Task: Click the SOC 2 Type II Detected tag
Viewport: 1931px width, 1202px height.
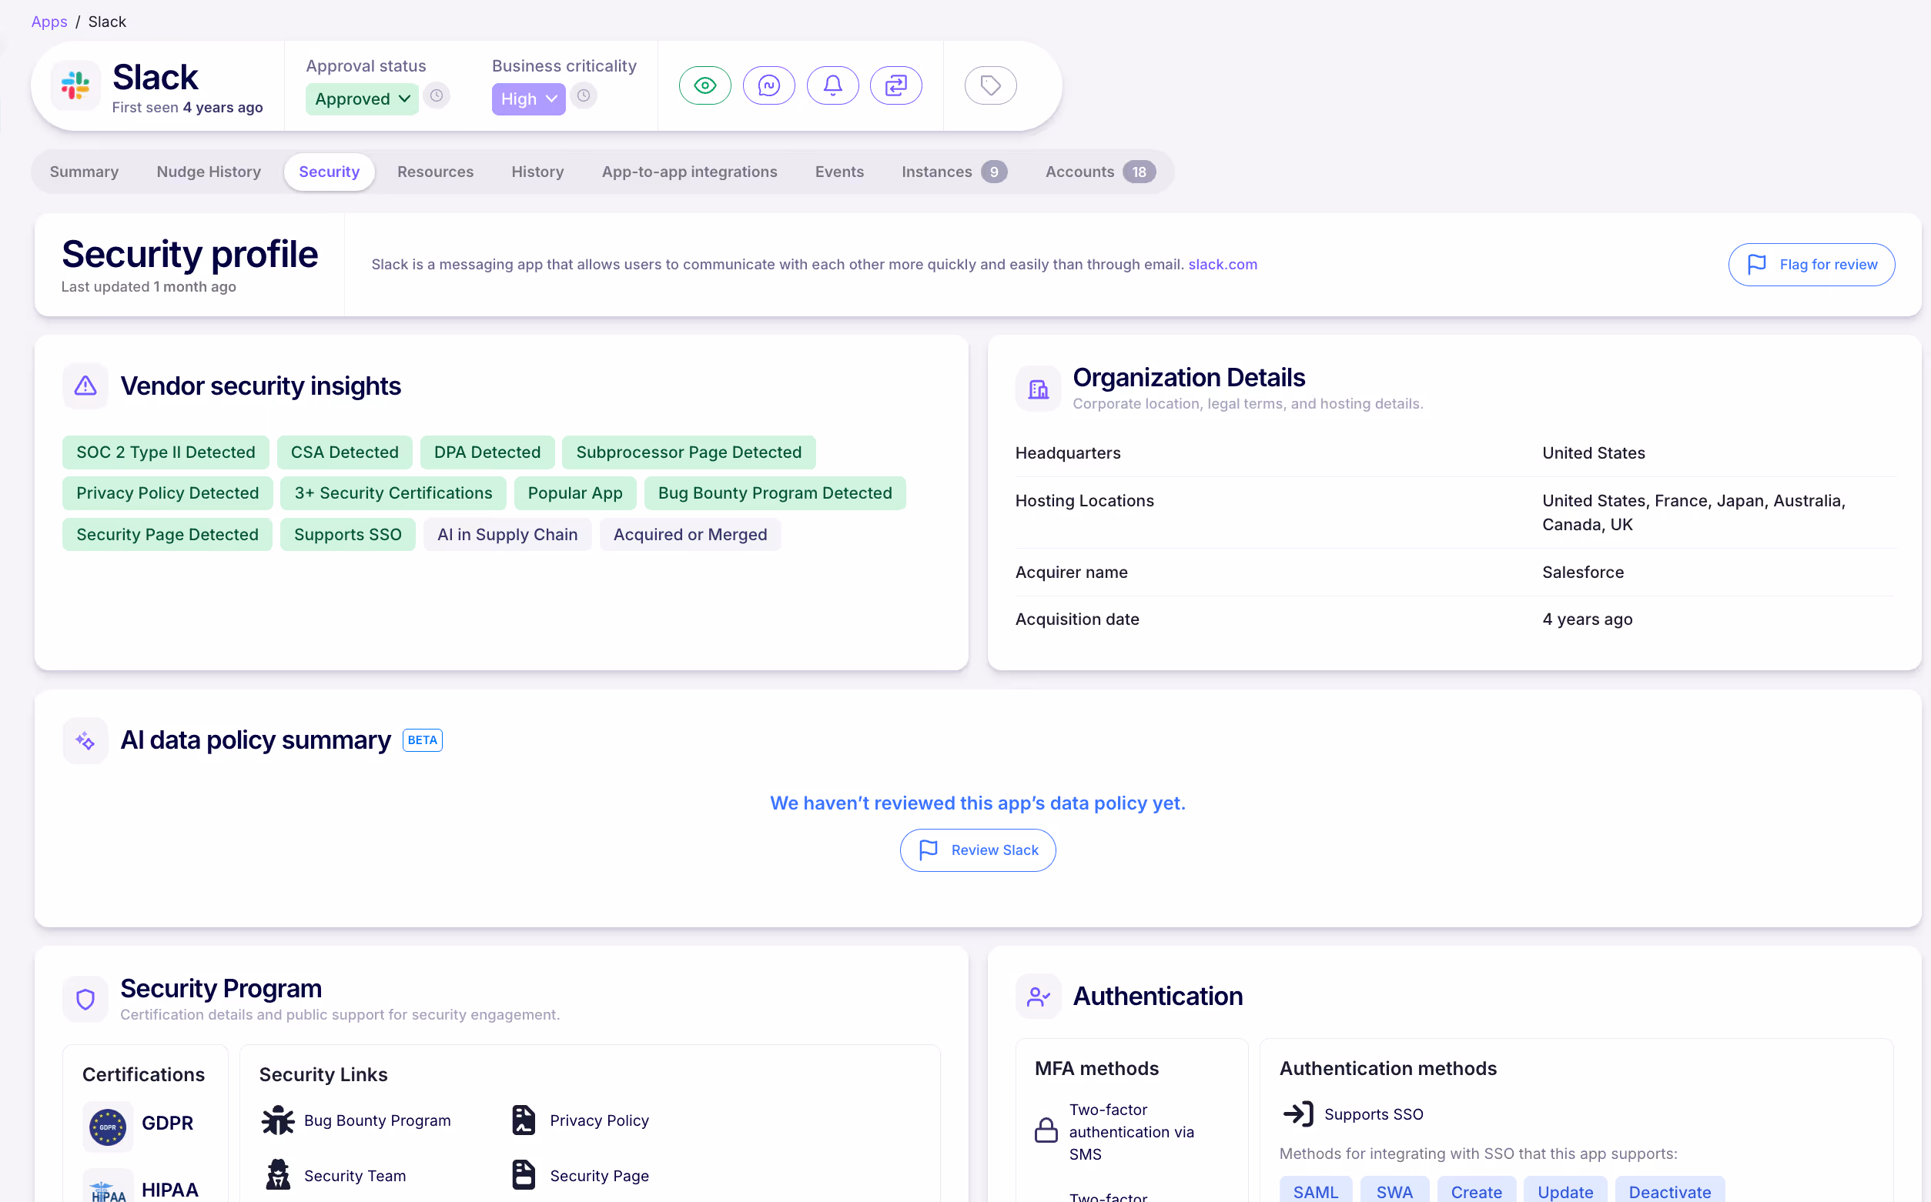Action: tap(166, 452)
